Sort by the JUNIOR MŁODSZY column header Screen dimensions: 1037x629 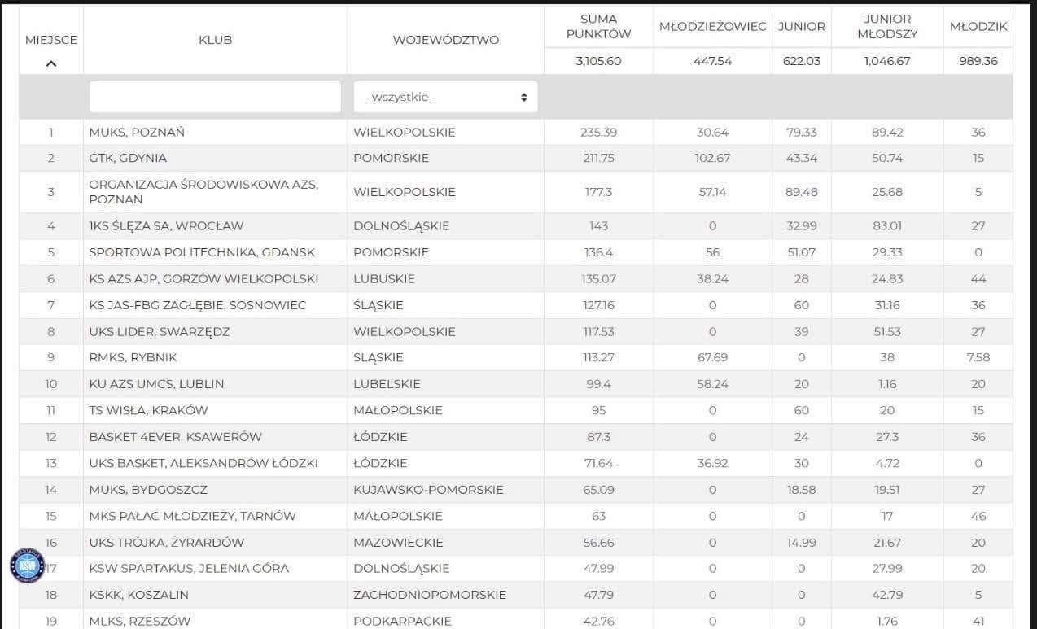(887, 26)
